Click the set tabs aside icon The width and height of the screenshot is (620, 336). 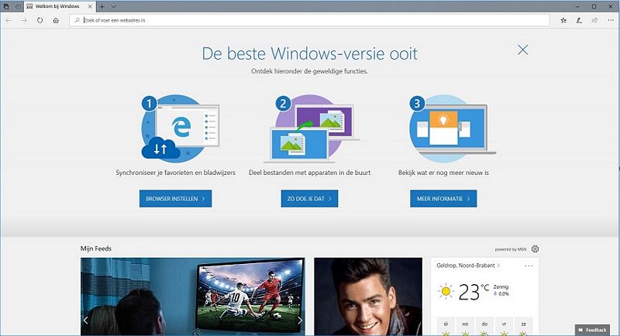18,6
